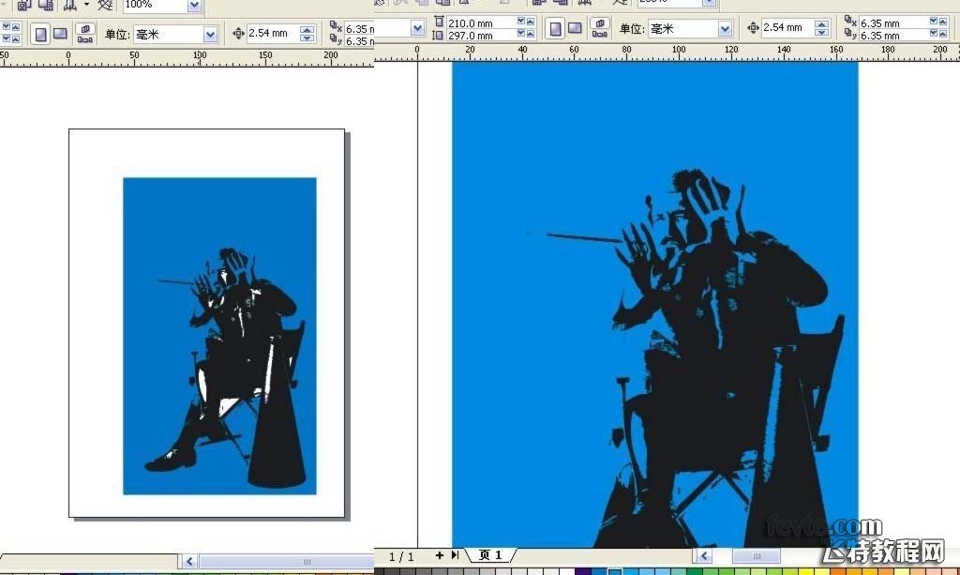This screenshot has height=575, width=960.
Task: Click horizontal ruler in right window
Action: [x=667, y=52]
